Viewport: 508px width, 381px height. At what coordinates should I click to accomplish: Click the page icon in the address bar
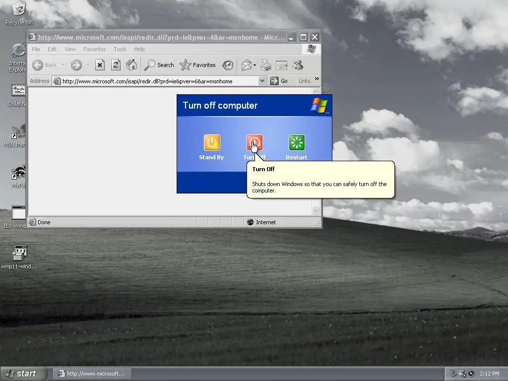[x=57, y=81]
